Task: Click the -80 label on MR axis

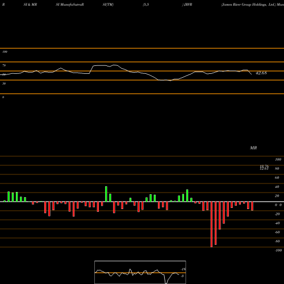Action: click(277, 241)
